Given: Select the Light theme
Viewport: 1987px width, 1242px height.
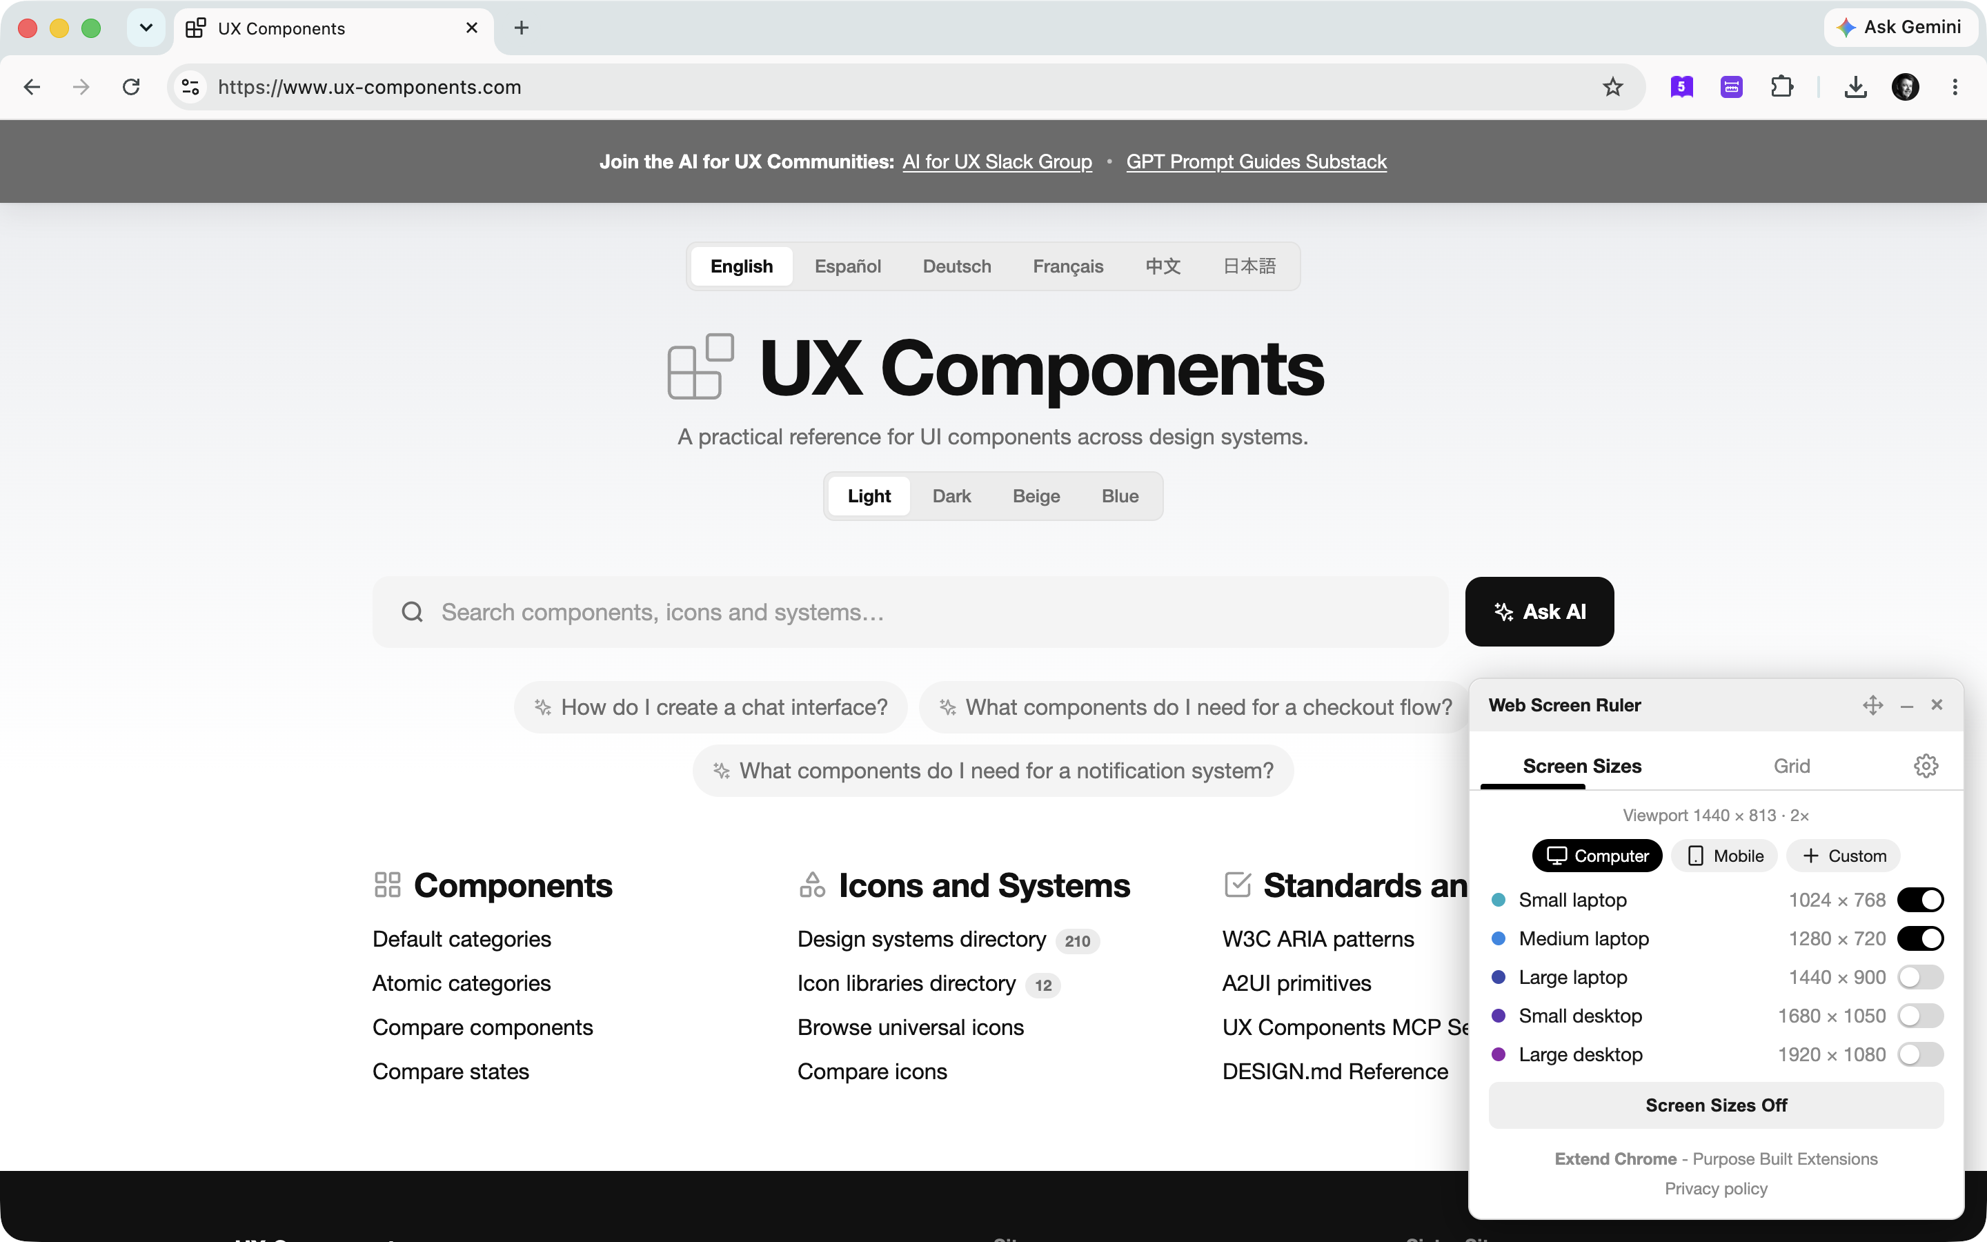Looking at the screenshot, I should [869, 496].
